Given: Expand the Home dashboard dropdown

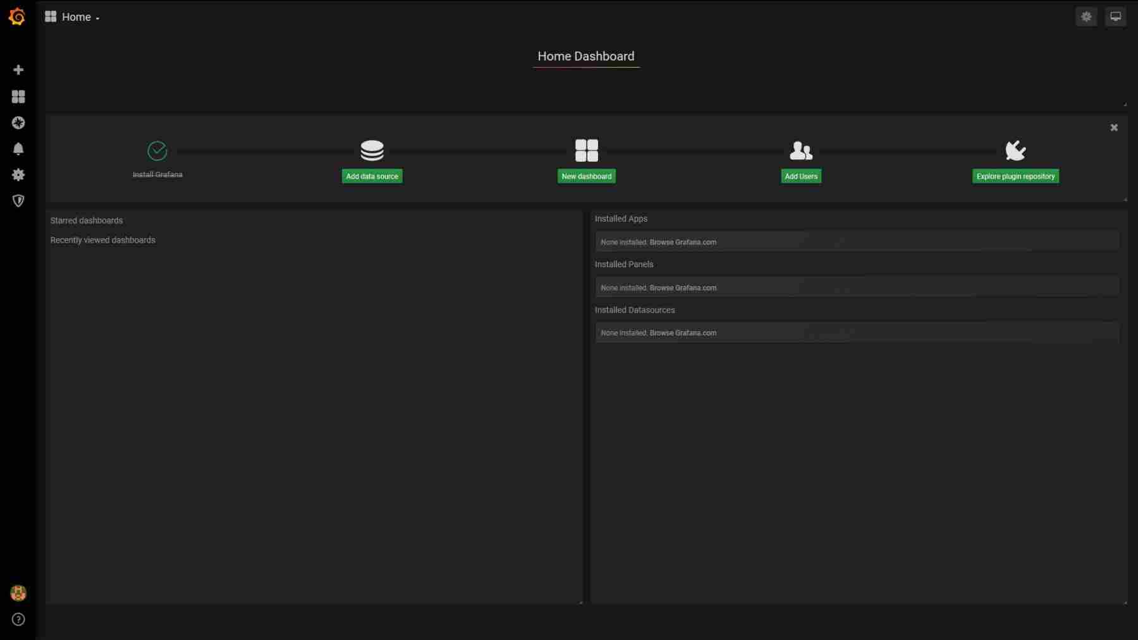Looking at the screenshot, I should point(73,17).
